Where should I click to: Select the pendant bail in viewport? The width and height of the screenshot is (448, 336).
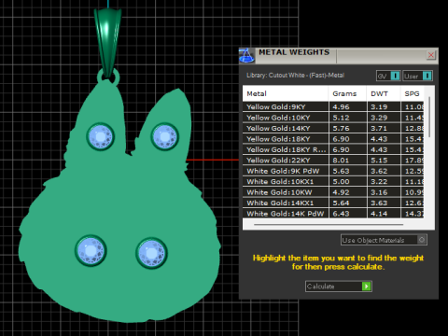pos(107,42)
